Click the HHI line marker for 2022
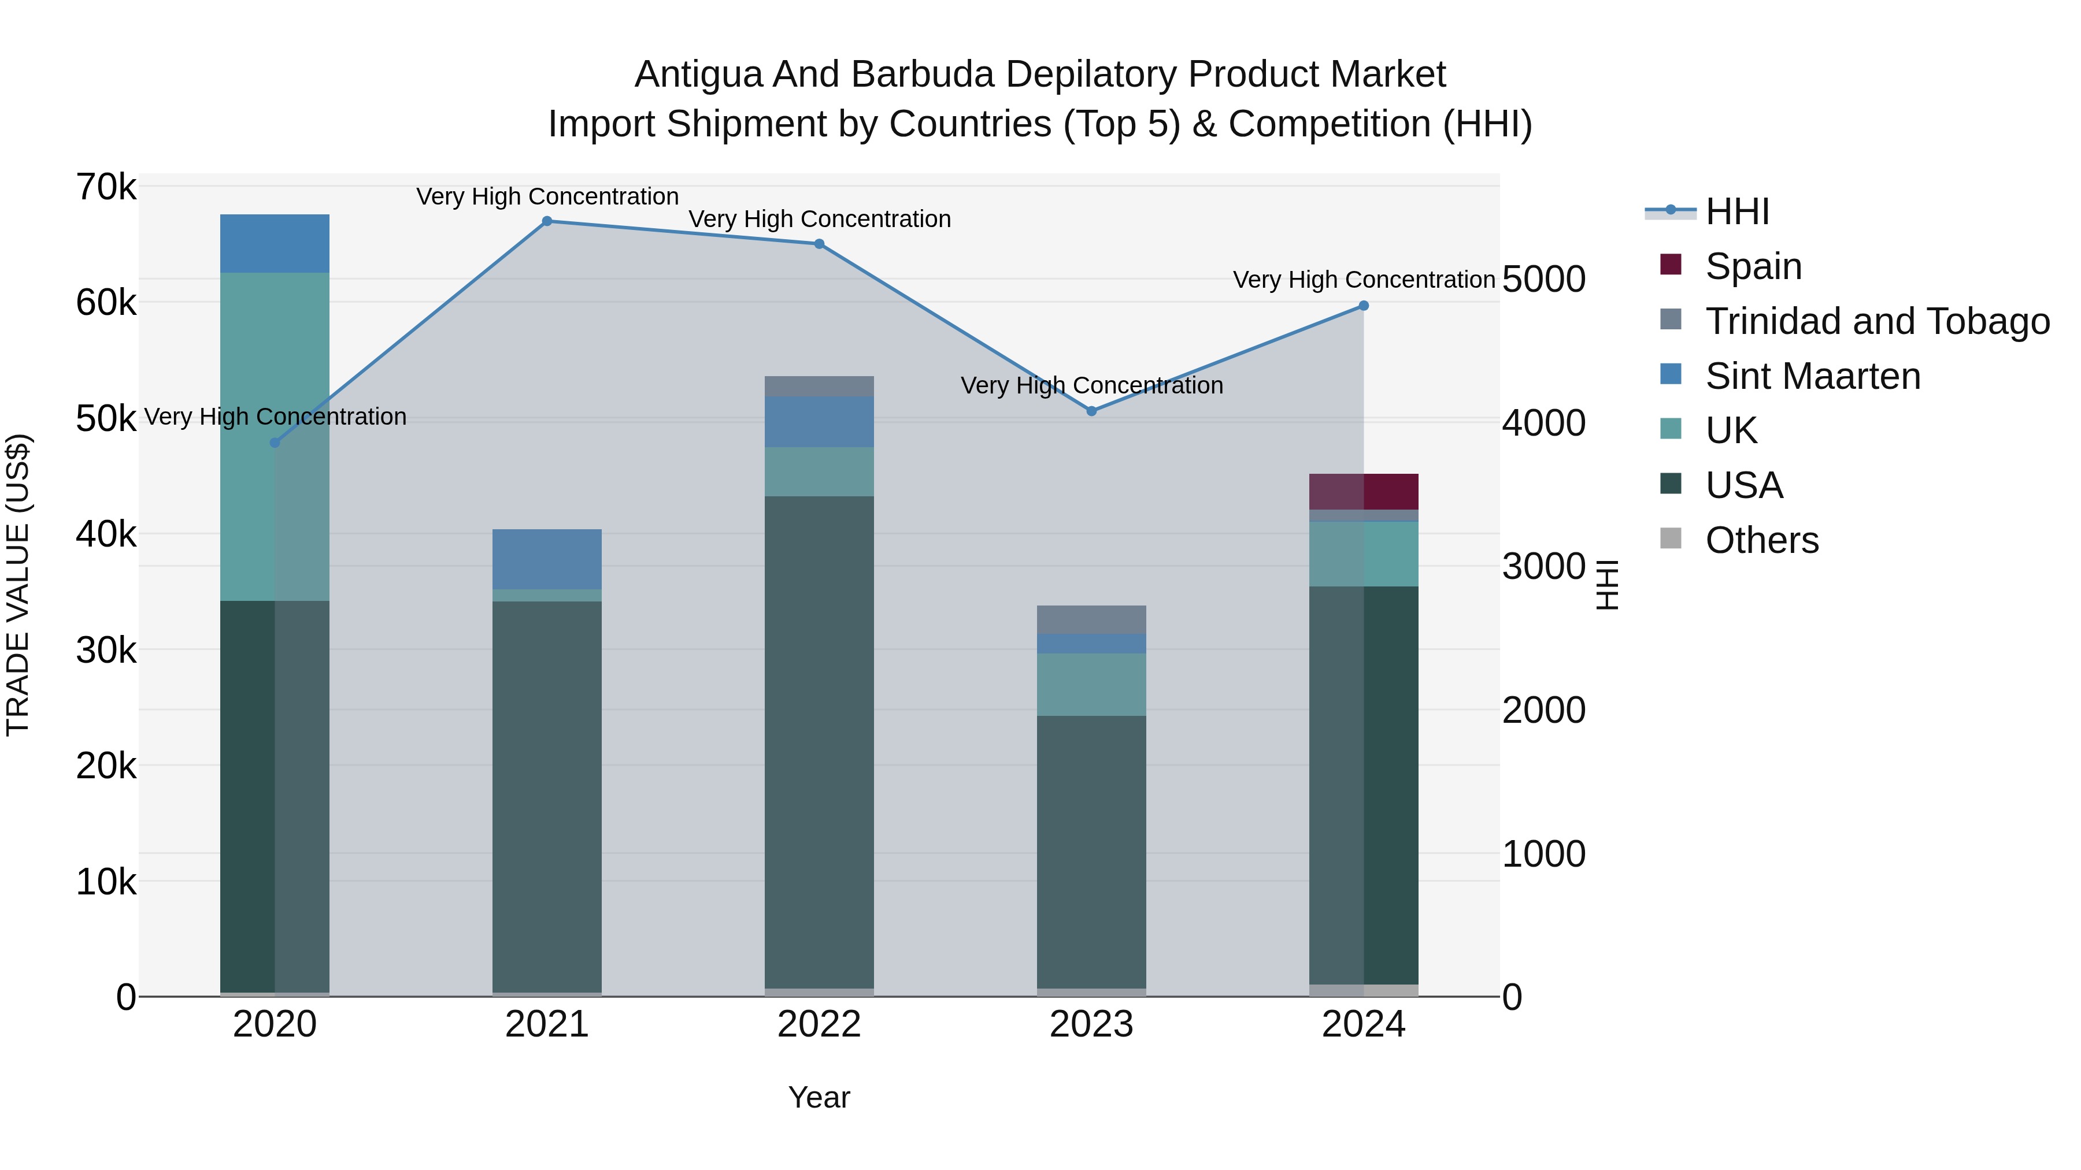 (x=819, y=244)
